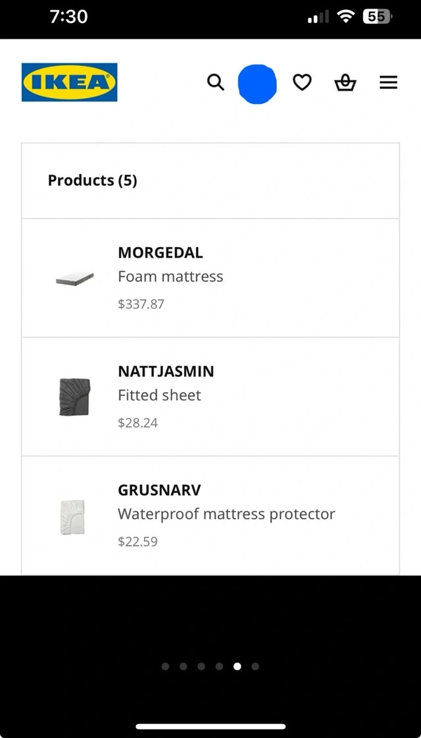Select the third page indicator dot
Image resolution: width=421 pixels, height=738 pixels.
[201, 666]
